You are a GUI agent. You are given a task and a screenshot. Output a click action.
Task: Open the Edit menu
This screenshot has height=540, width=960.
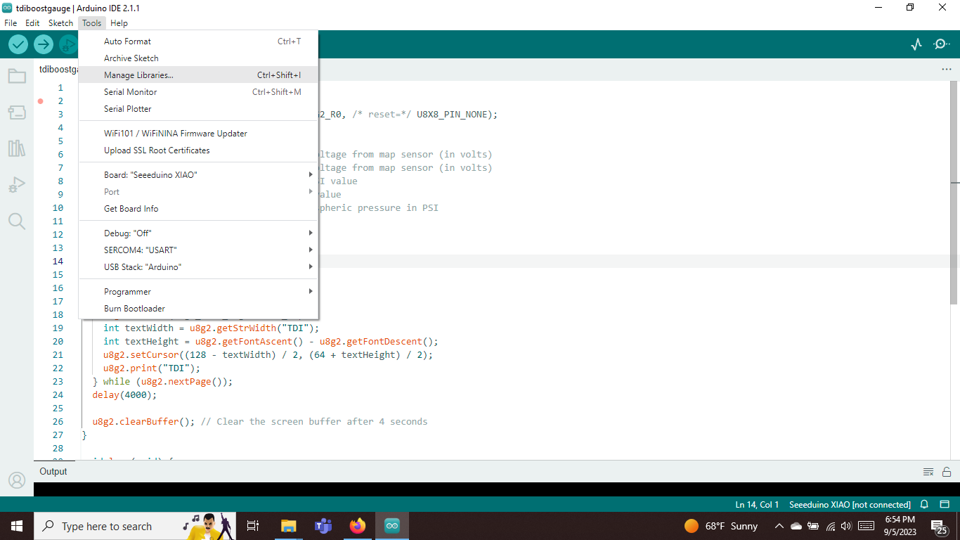pos(32,23)
